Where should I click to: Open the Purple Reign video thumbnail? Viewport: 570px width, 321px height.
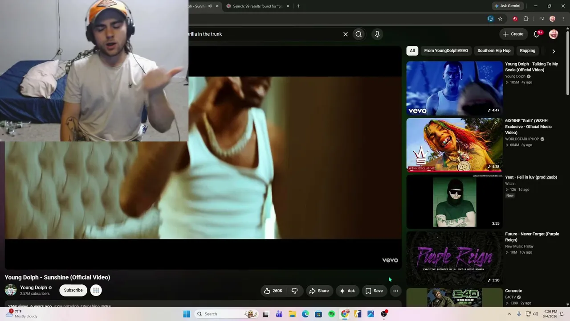[x=454, y=258]
